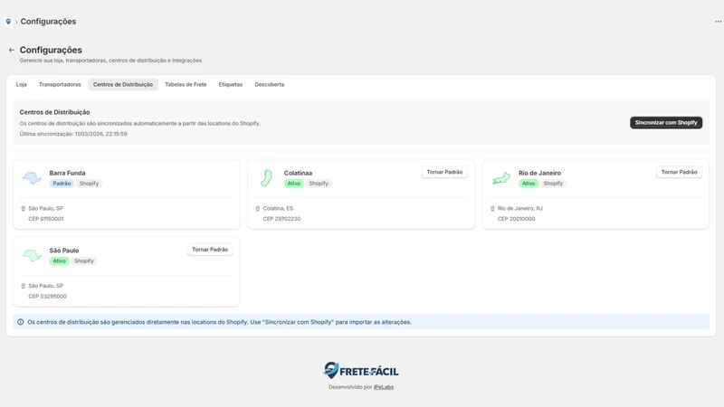The height and width of the screenshot is (407, 724).
Task: Make Colatinaa the default center
Action: pyautogui.click(x=444, y=172)
